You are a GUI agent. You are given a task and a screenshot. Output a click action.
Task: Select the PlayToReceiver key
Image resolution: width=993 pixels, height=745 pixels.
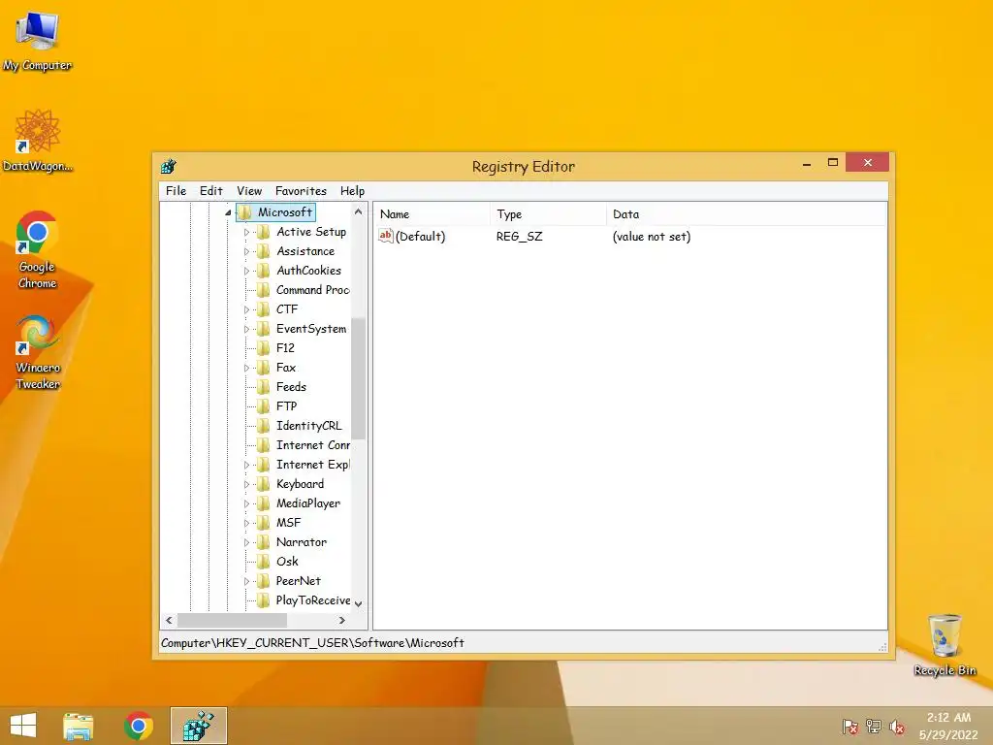(x=312, y=600)
